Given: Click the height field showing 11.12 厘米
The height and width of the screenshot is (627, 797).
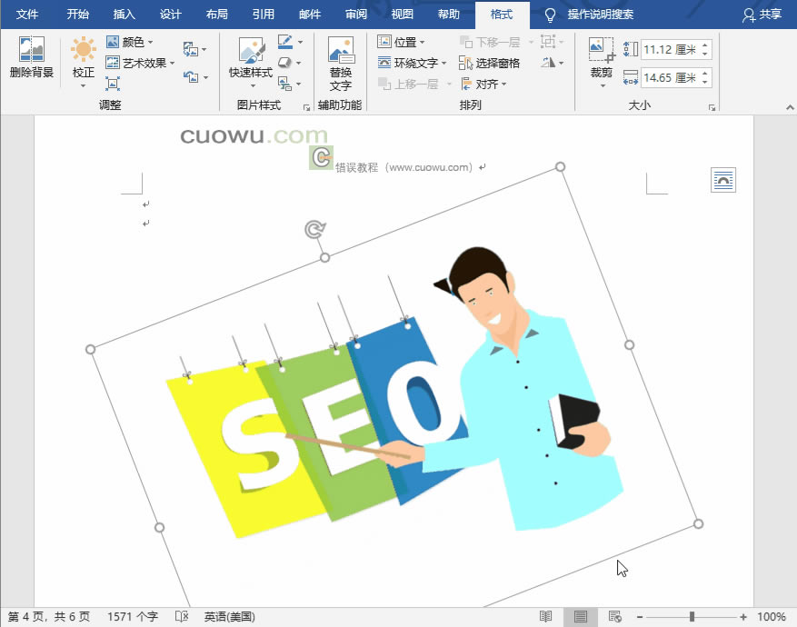Looking at the screenshot, I should (670, 49).
